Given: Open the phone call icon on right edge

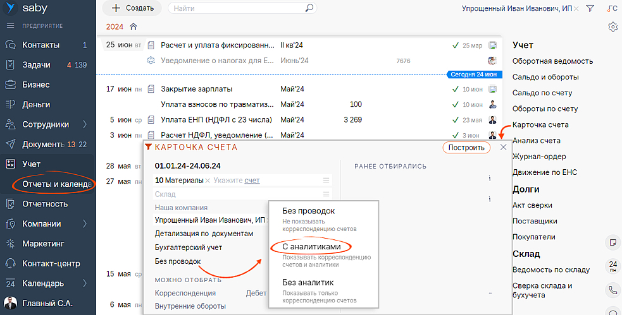Looking at the screenshot, I should coord(613,290).
